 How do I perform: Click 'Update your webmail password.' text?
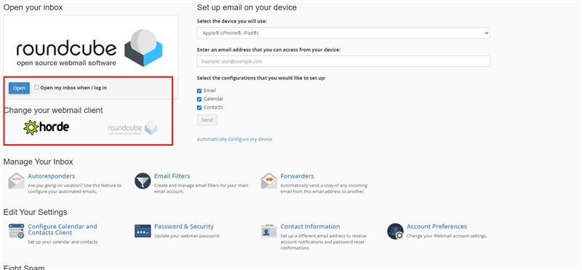click(187, 236)
